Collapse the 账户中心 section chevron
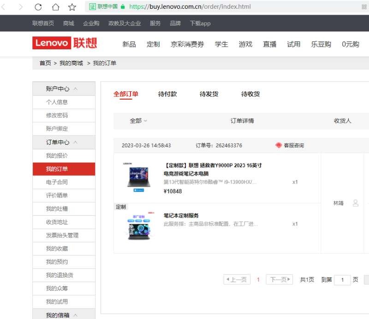 coord(76,89)
